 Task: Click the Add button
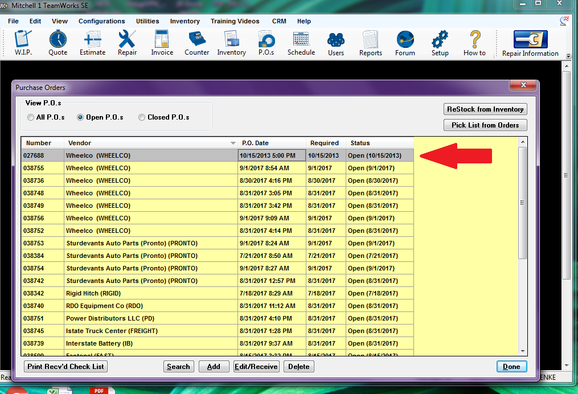pos(214,366)
